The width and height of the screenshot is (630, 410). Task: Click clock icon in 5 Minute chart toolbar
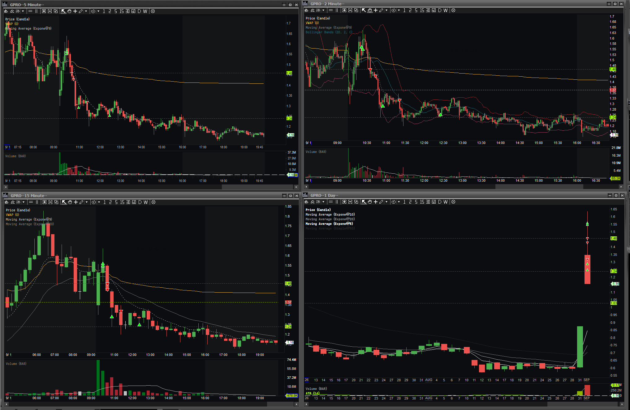coord(93,11)
